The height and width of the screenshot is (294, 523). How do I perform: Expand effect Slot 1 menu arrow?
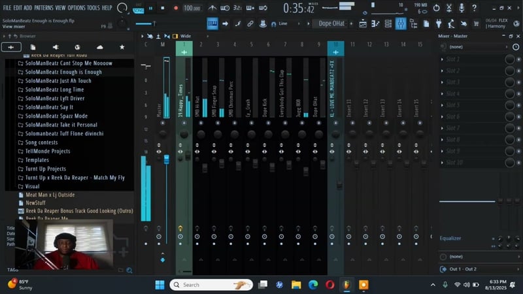(x=443, y=59)
